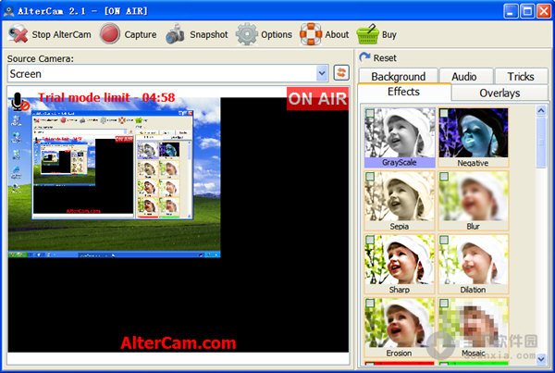
Task: Enable the Blur effect checkbox
Action: [443, 177]
